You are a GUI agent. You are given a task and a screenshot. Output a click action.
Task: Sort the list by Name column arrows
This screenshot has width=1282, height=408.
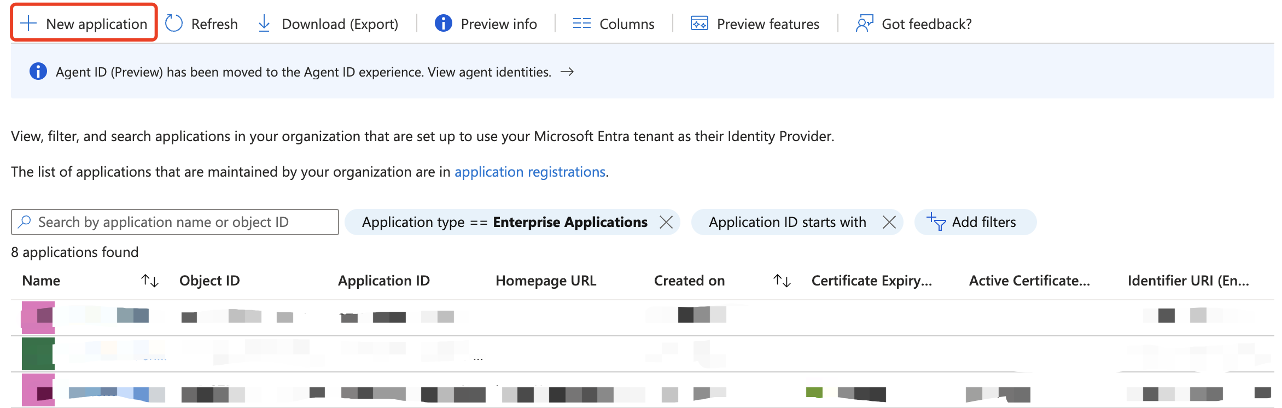click(x=149, y=281)
